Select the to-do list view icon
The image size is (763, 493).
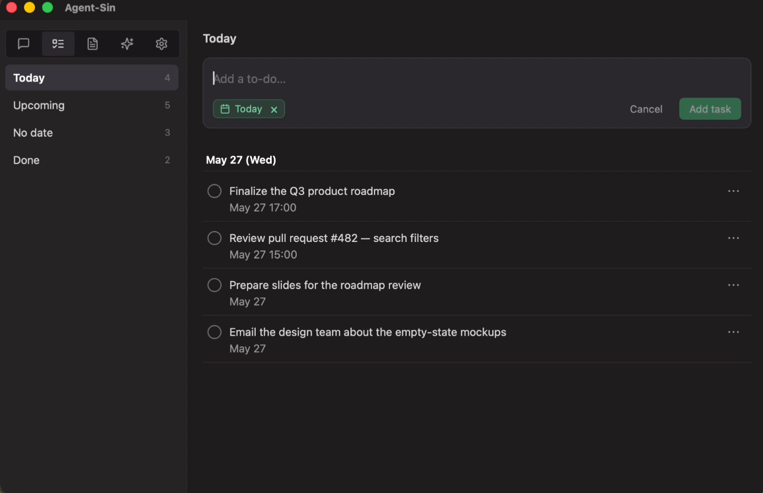click(58, 44)
